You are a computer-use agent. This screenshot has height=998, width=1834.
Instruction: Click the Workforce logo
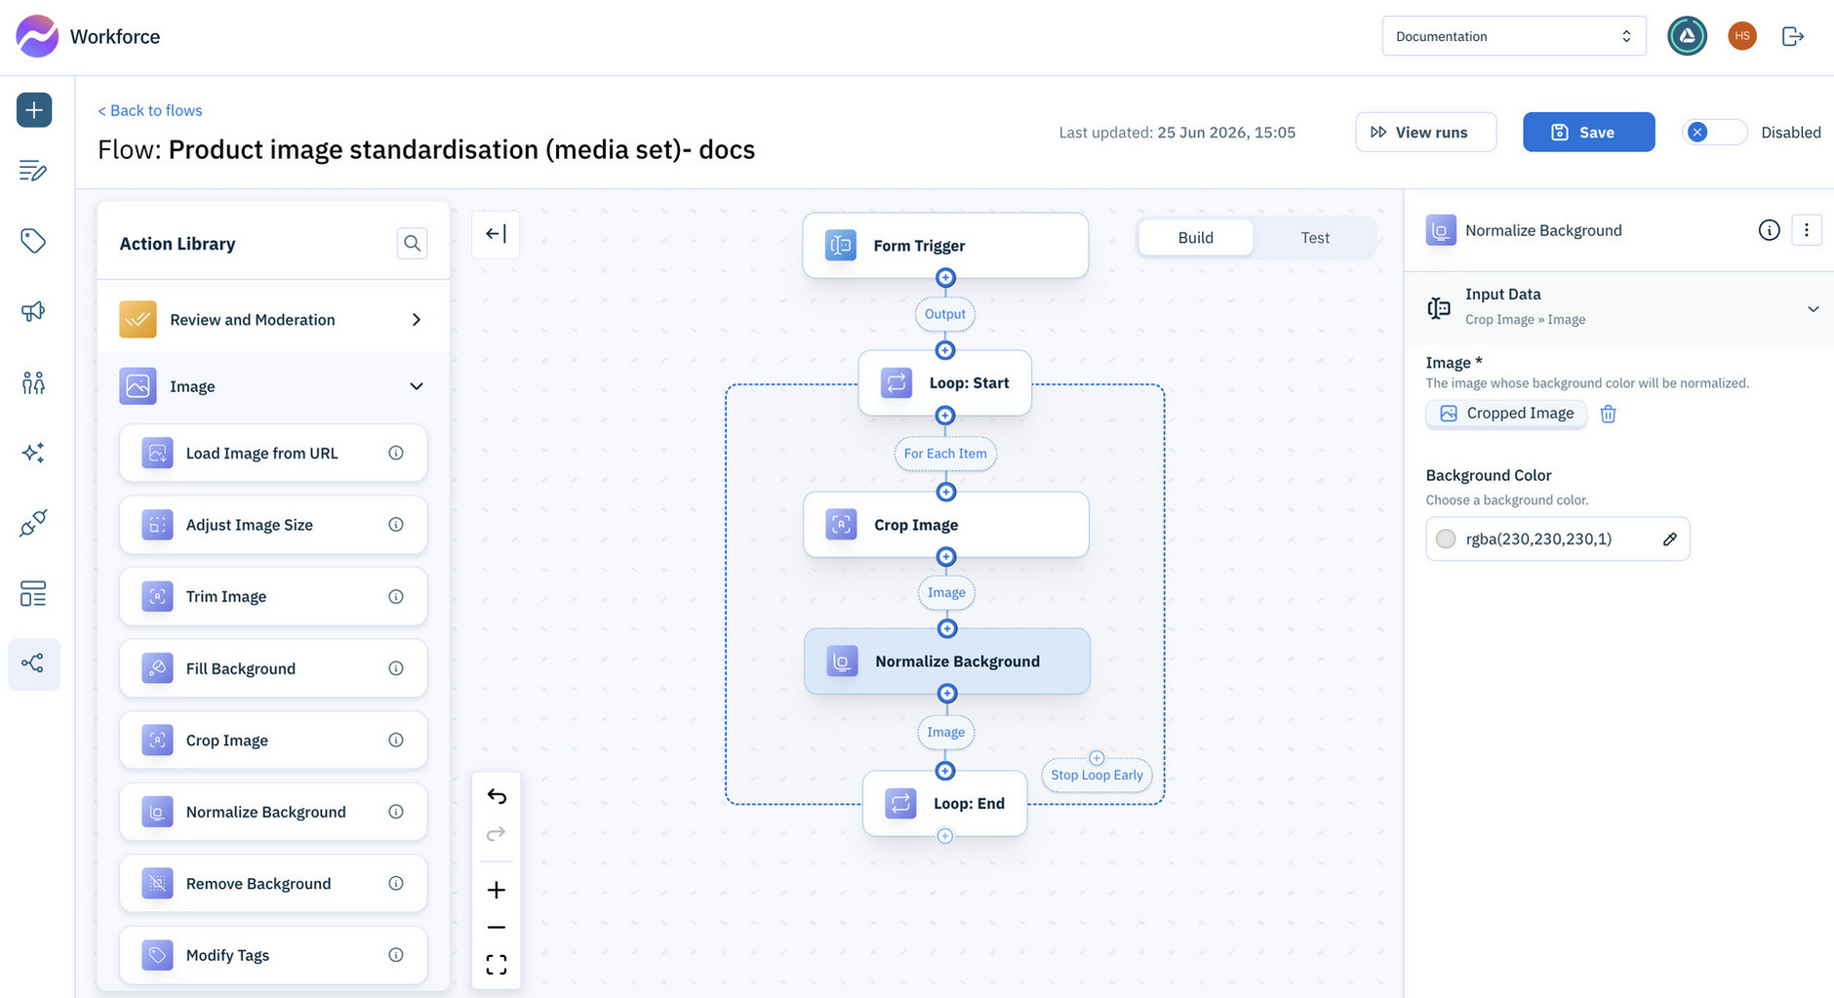[x=37, y=36]
